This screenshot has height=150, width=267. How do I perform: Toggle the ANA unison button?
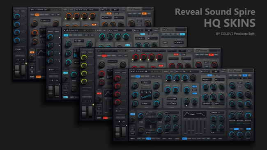[194, 86]
